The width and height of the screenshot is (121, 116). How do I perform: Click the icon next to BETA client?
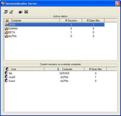click(x=7, y=32)
